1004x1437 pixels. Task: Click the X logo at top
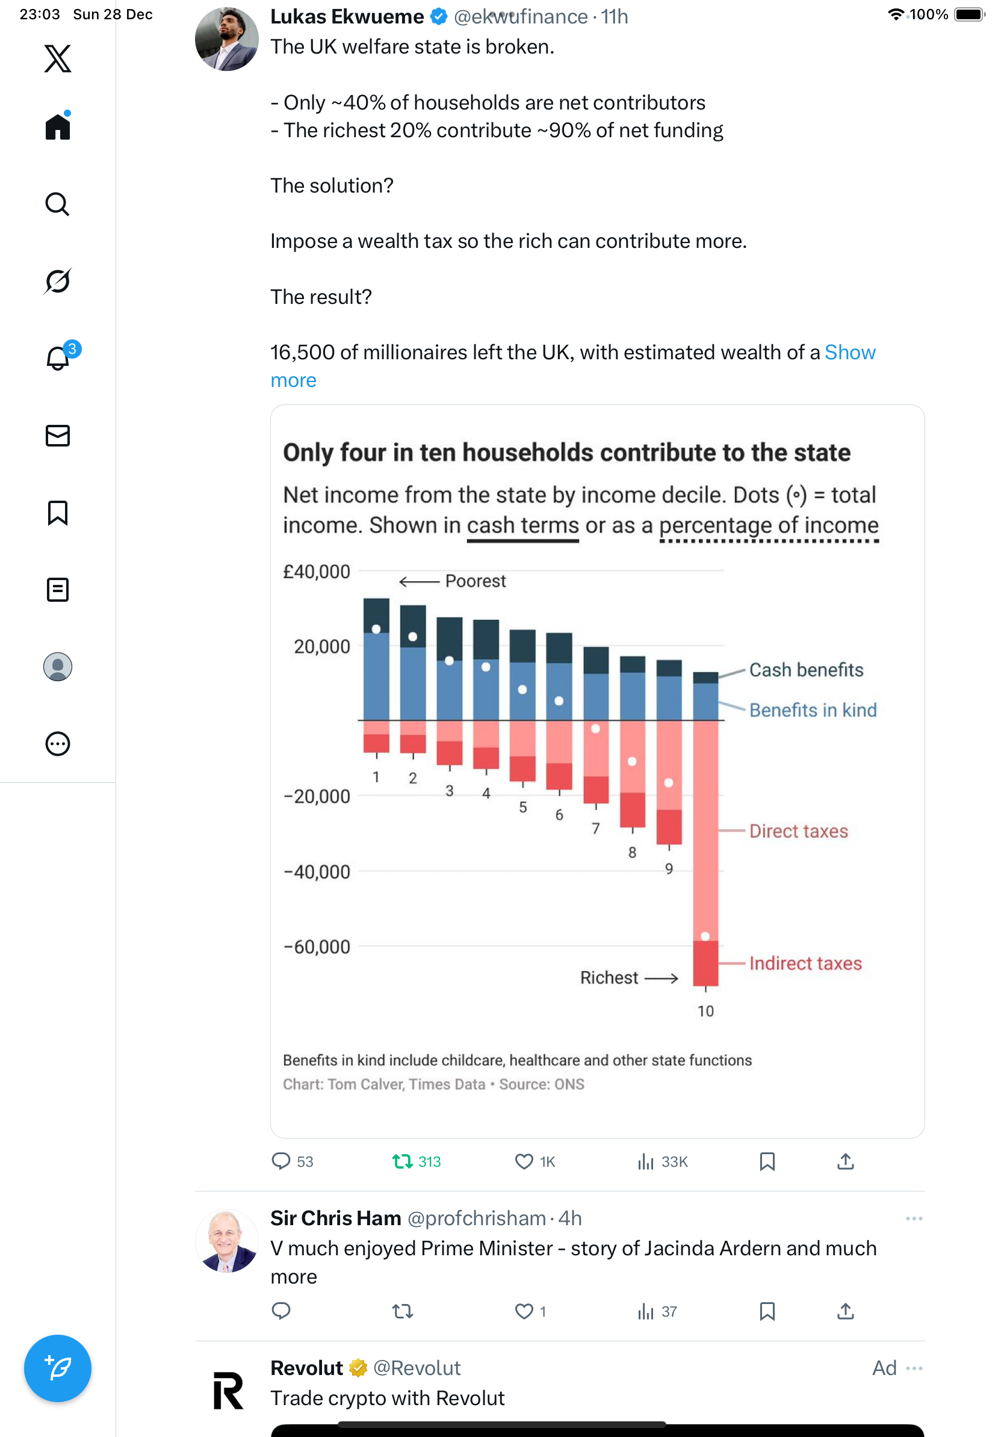pos(58,58)
